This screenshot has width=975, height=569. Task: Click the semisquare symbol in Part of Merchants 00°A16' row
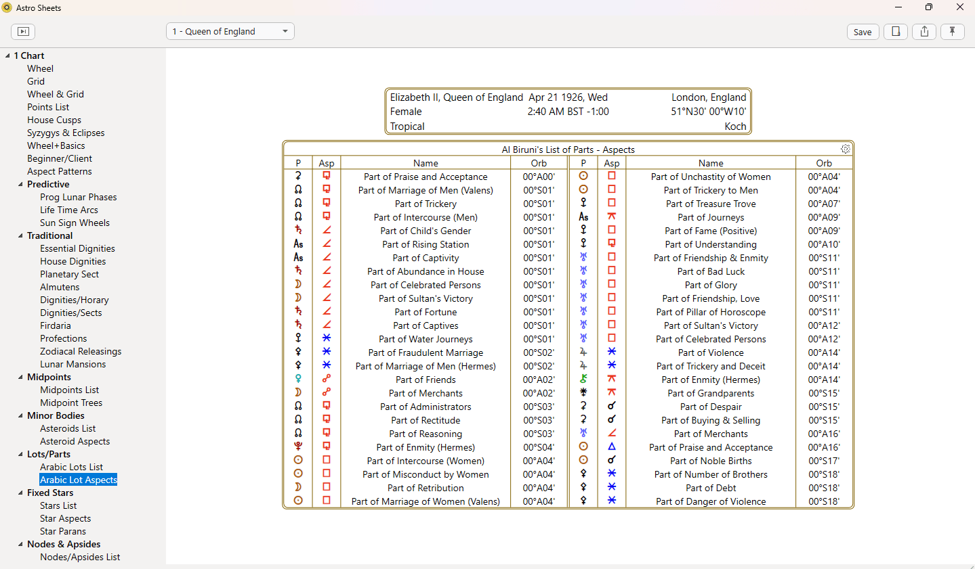click(612, 433)
